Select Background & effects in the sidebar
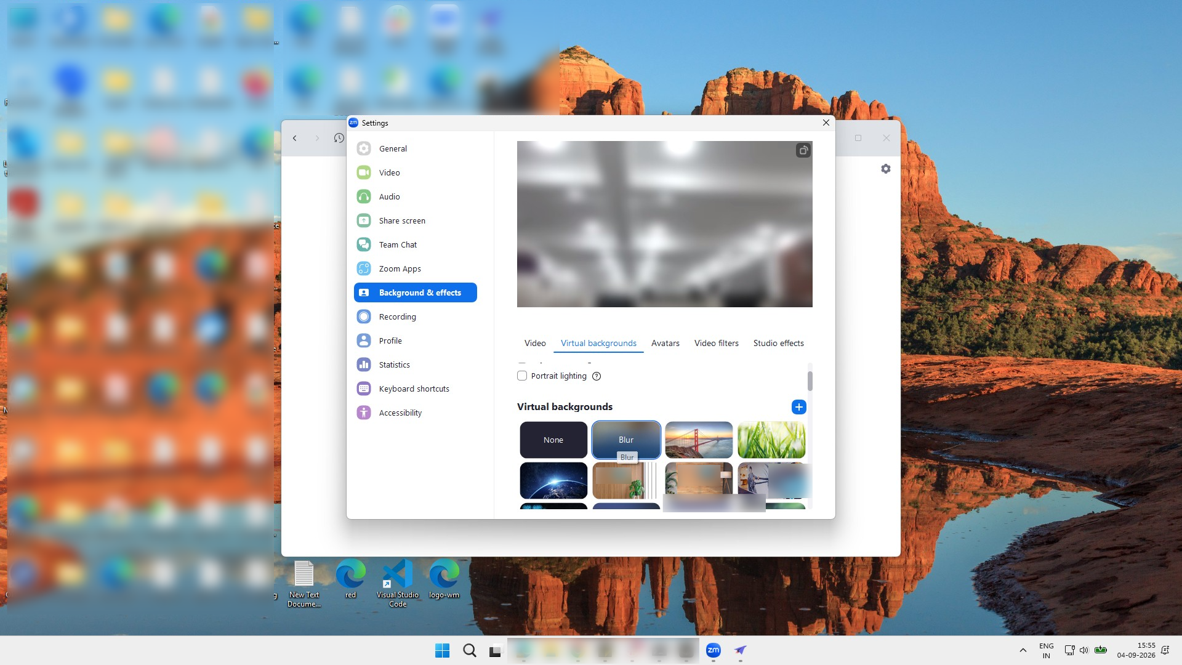1182x665 pixels. click(416, 292)
